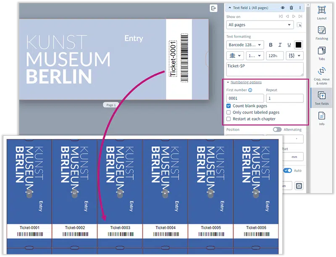Toggle underline formatting
This screenshot has width=336, height=257.
click(x=289, y=45)
